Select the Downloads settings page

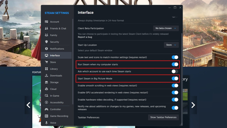tap(56, 75)
